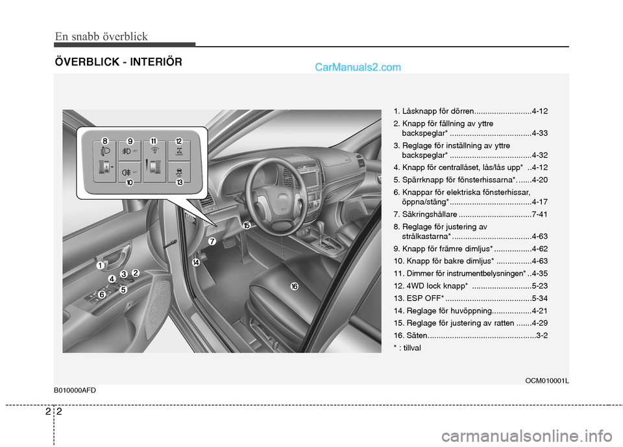Viewport: 623px width, 447px height.
Task: Click the document code 'B010000AFD'
Action: pyautogui.click(x=75, y=390)
